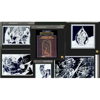Viewport: 100px width, 100px height.
Task: Click the orange icon below the droplet dragon image
Action: tap(97, 51)
